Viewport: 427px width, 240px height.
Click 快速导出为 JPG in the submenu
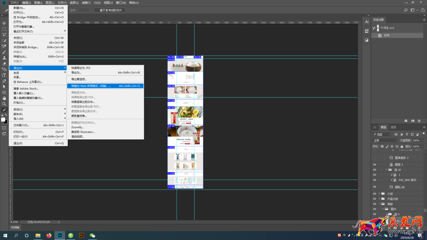[x=81, y=68]
